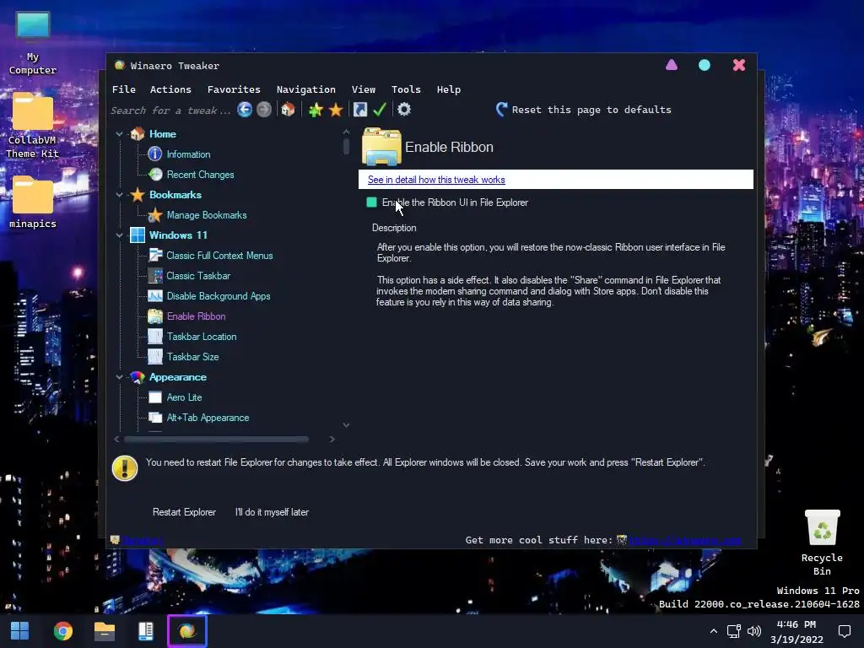Open the Home page toolbar icon
This screenshot has height=648, width=864.
[x=288, y=110]
